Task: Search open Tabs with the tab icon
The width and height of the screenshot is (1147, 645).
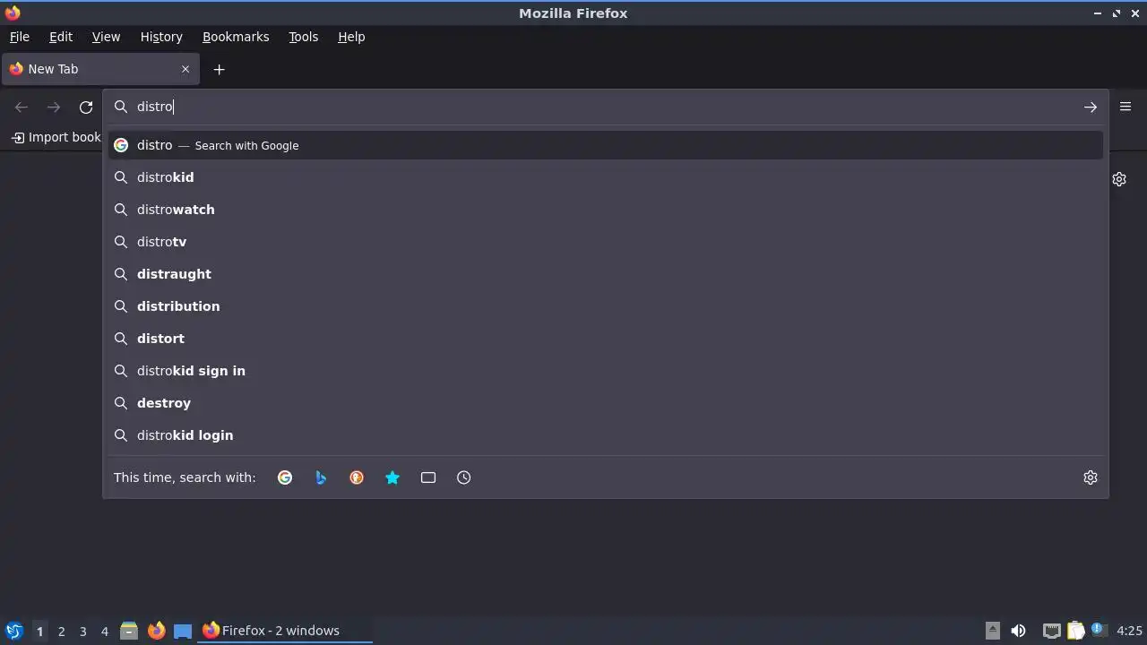Action: (428, 477)
